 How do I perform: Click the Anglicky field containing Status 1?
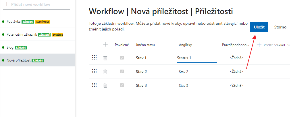click(197, 58)
